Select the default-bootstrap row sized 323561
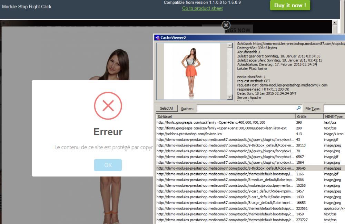 (x=250, y=208)
